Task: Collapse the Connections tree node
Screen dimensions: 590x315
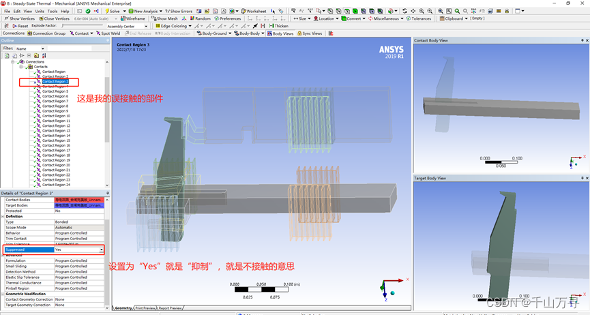Action: 12,62
